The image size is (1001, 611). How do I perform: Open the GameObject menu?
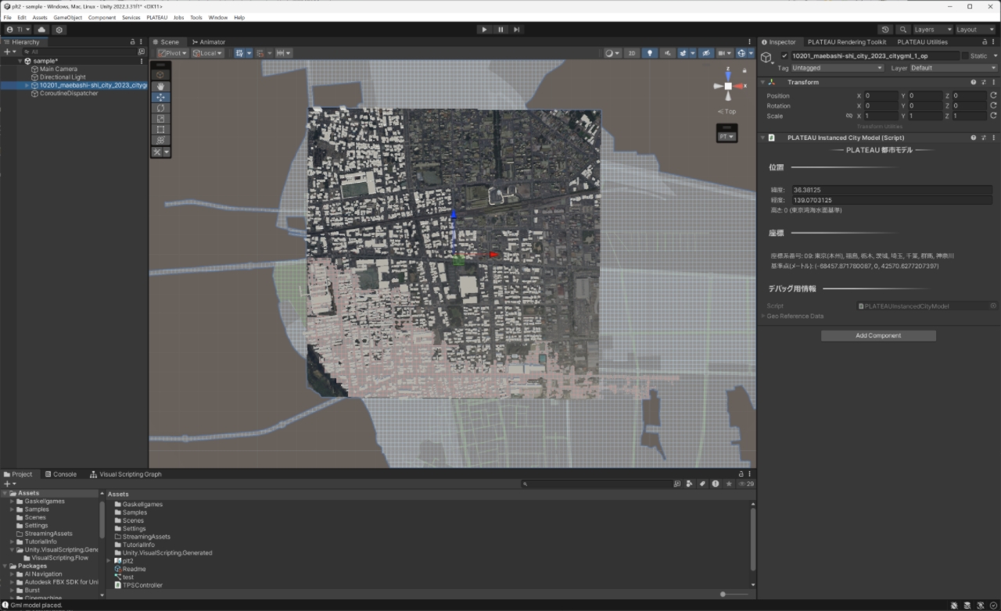[x=68, y=17]
